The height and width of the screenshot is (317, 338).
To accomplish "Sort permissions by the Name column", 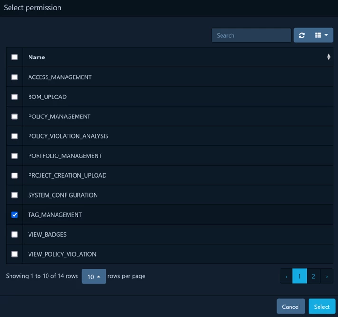I will [x=328, y=57].
